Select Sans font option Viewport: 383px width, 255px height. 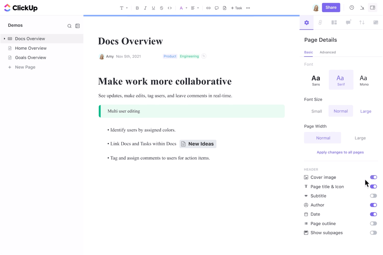(x=316, y=80)
